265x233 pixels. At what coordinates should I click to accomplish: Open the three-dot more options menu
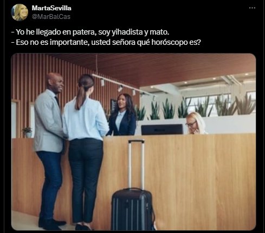coord(252,8)
